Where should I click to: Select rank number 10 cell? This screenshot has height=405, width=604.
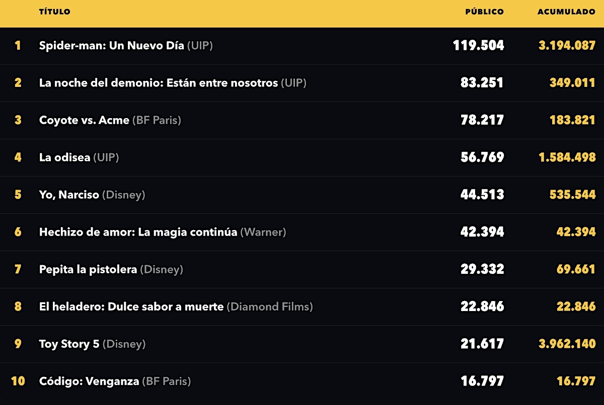point(18,381)
